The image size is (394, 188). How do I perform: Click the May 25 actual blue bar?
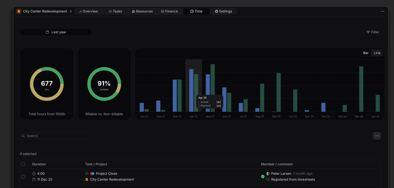click(x=208, y=93)
